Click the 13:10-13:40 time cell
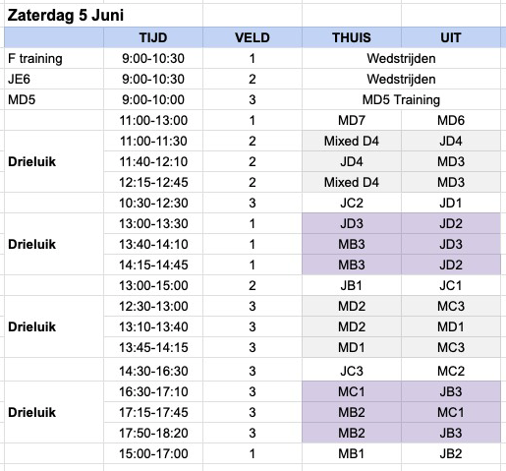Viewport: 506px width, 471px height. pos(153,326)
